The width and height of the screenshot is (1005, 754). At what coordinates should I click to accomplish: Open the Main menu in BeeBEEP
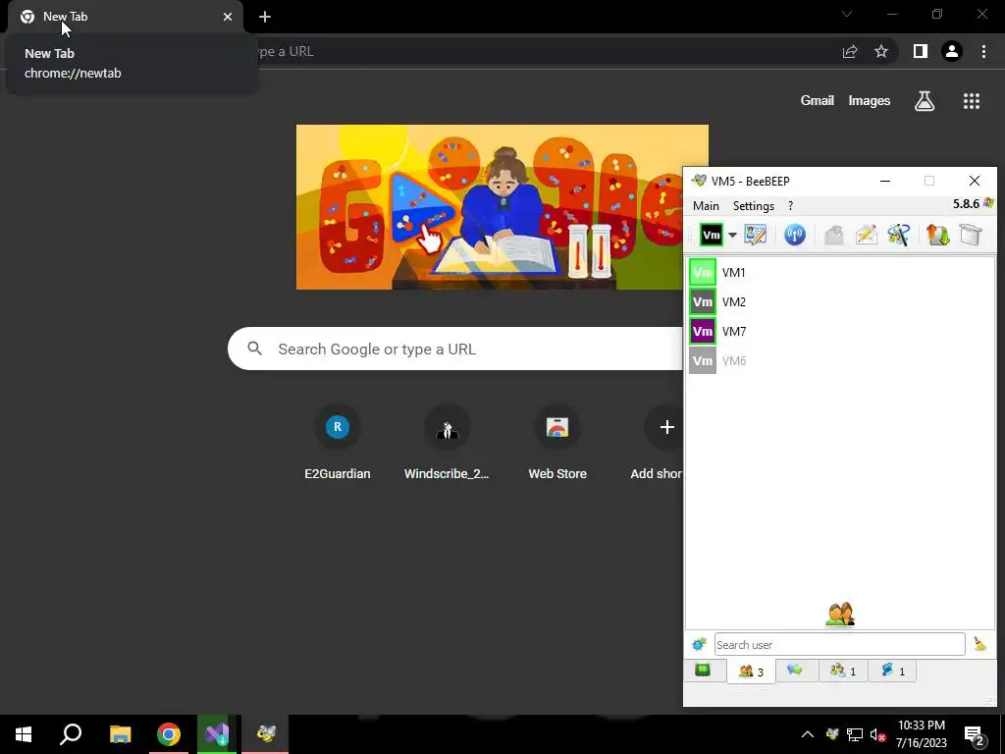point(706,206)
